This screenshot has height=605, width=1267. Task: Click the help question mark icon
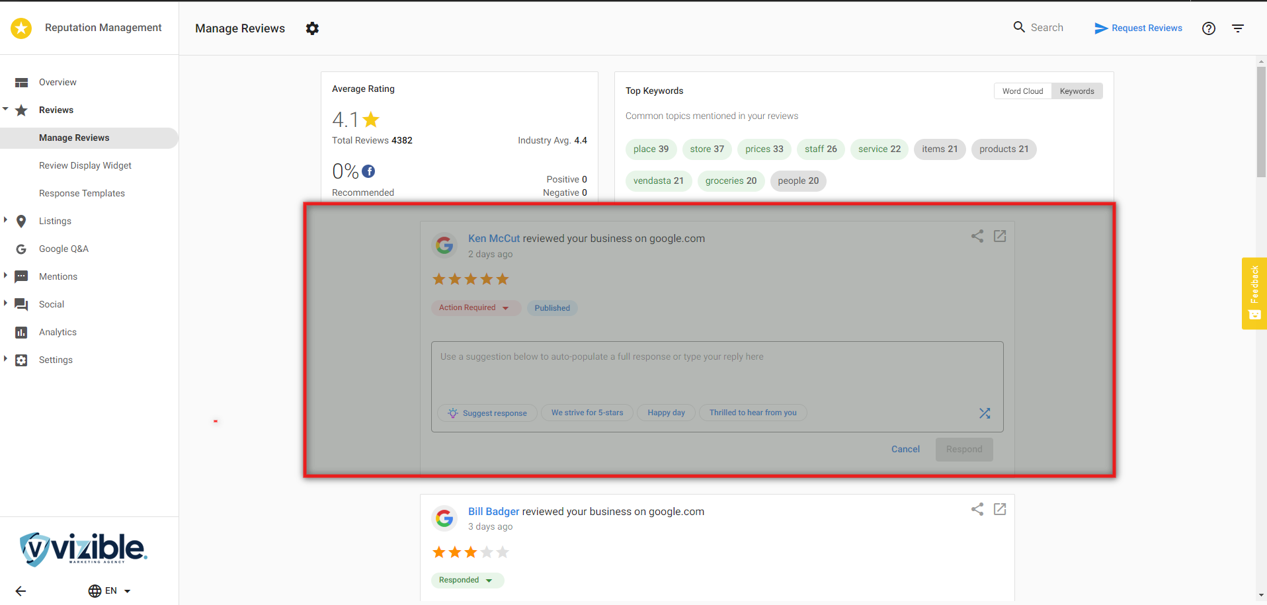(1208, 28)
